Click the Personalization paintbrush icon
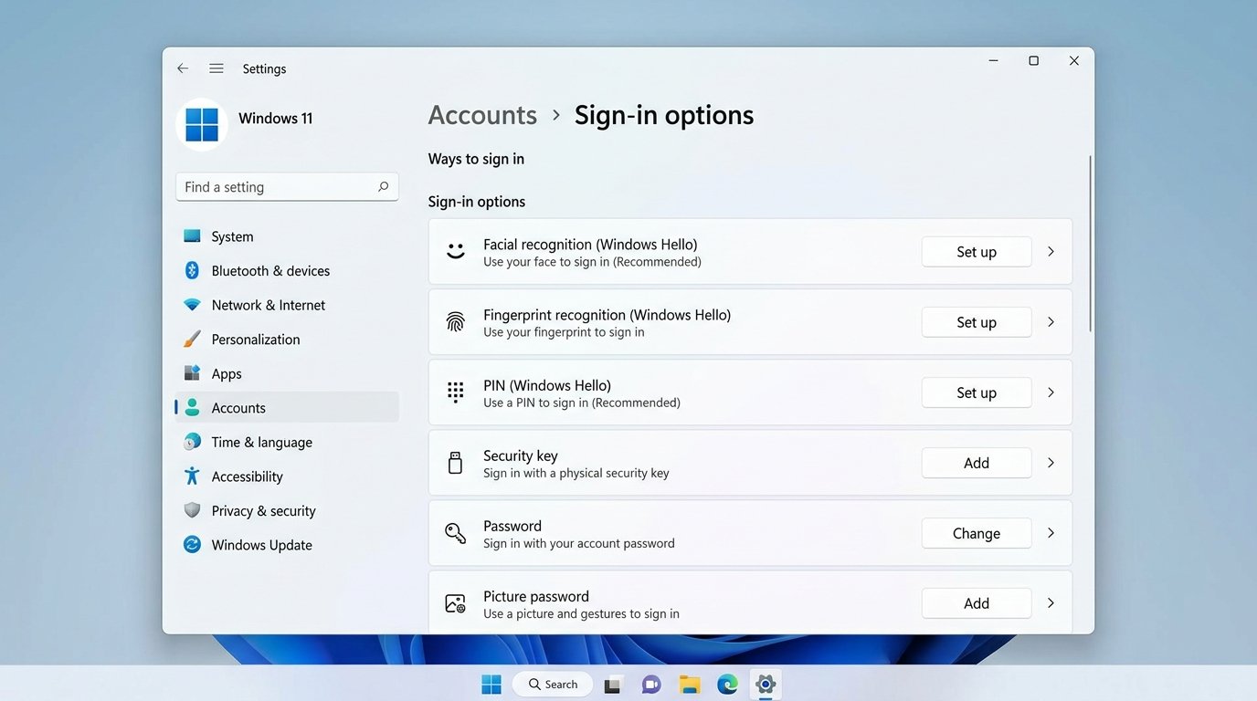Viewport: 1257px width, 701px height. coord(192,339)
